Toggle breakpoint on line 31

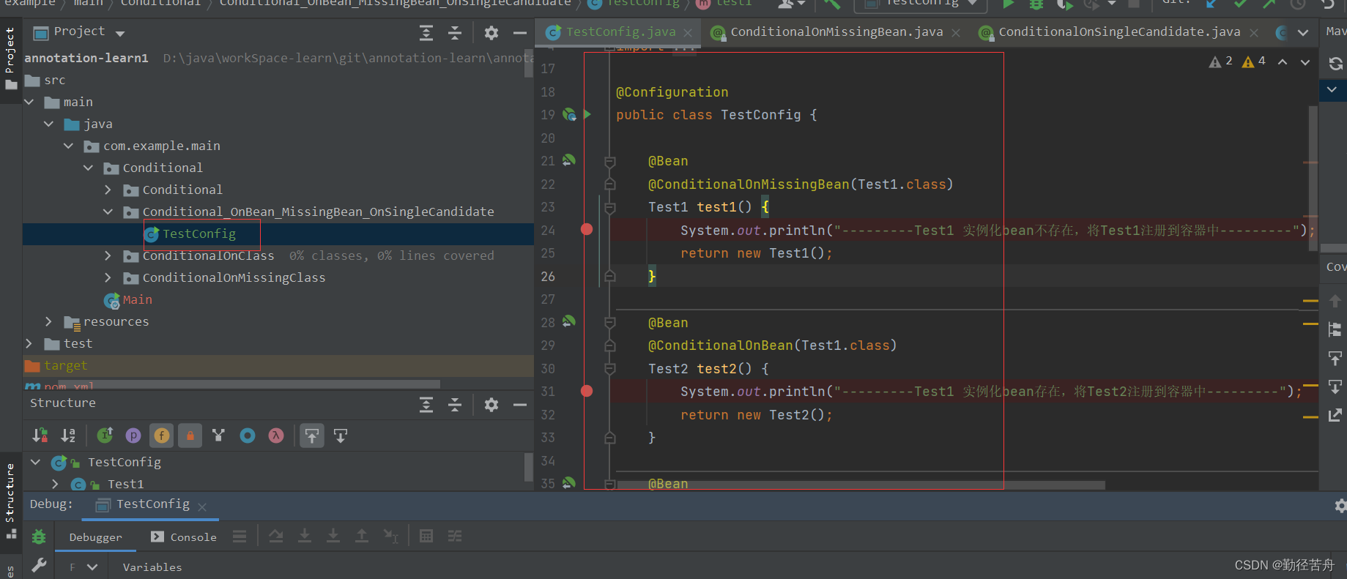pyautogui.click(x=587, y=391)
